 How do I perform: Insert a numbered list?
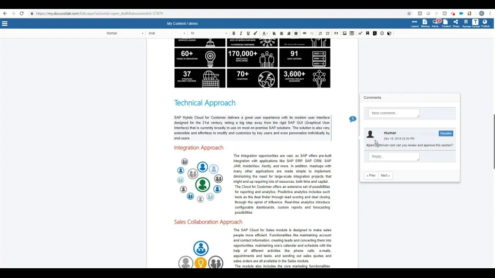tap(320, 33)
